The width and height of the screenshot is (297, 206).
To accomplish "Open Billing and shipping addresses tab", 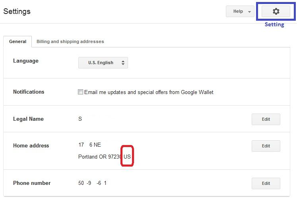I will [70, 41].
